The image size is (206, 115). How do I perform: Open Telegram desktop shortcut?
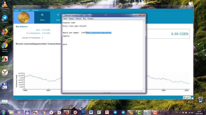(5, 19)
